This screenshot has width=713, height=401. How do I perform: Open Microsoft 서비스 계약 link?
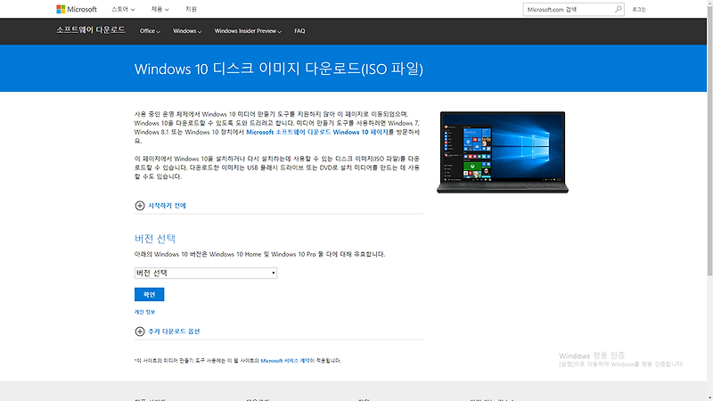[x=285, y=361]
